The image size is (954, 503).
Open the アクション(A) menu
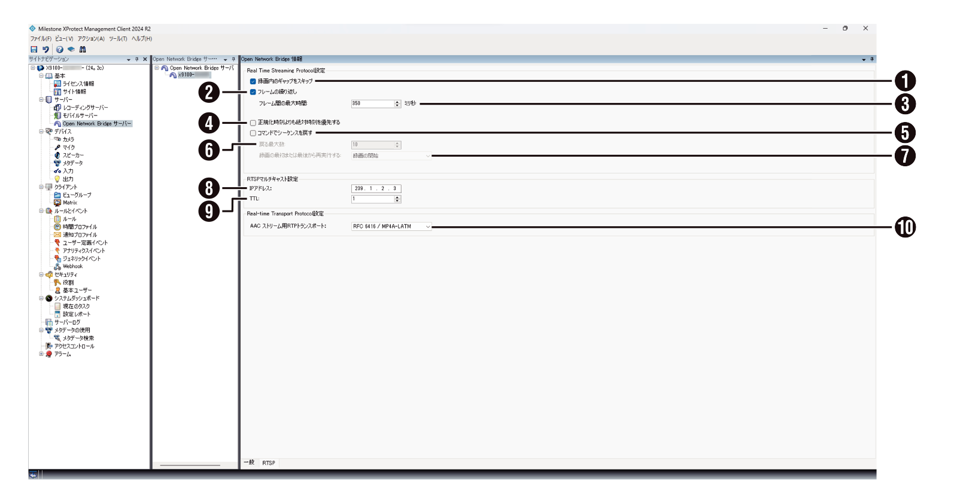[91, 39]
